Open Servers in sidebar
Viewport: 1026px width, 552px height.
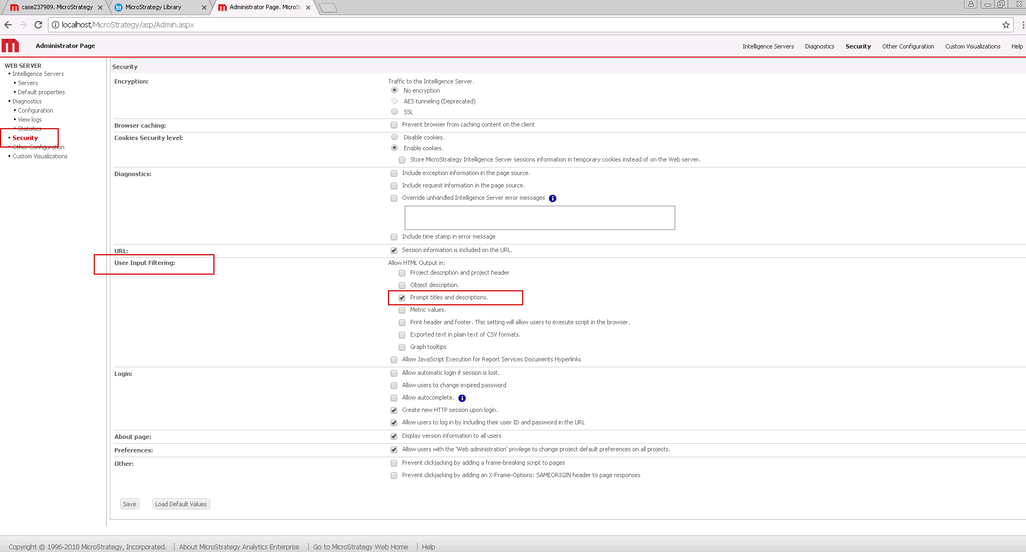pos(28,83)
